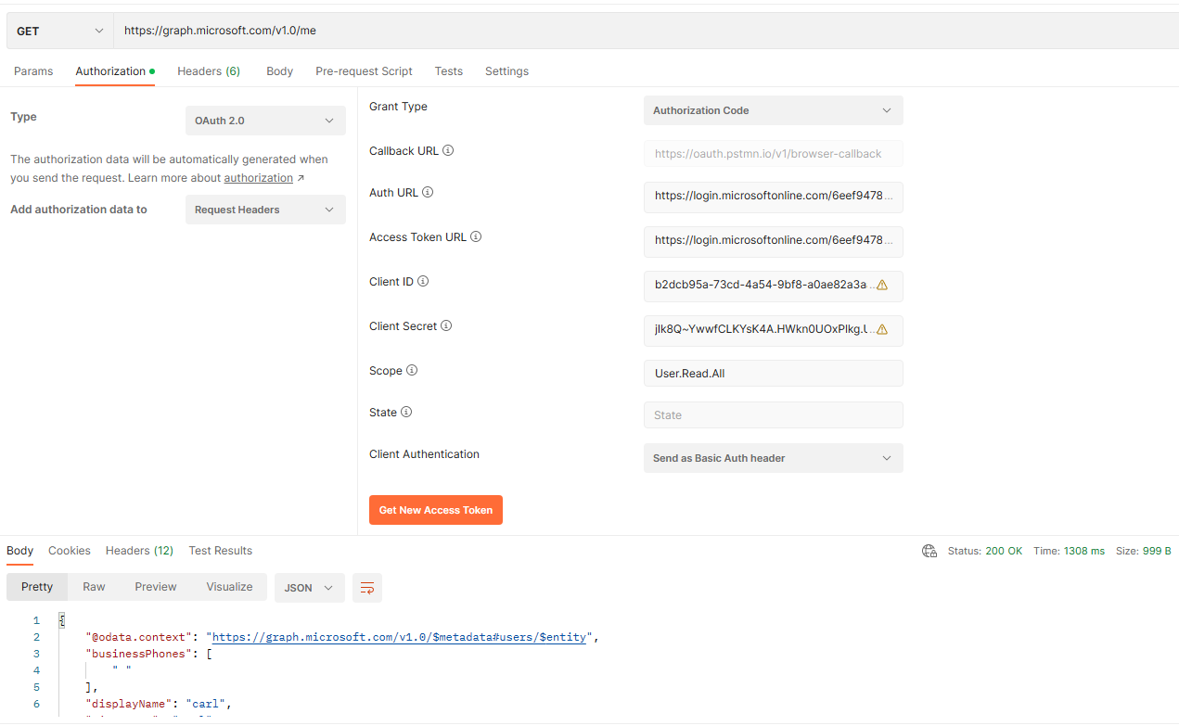Click the Callback URL field
The image size is (1179, 726).
click(773, 154)
